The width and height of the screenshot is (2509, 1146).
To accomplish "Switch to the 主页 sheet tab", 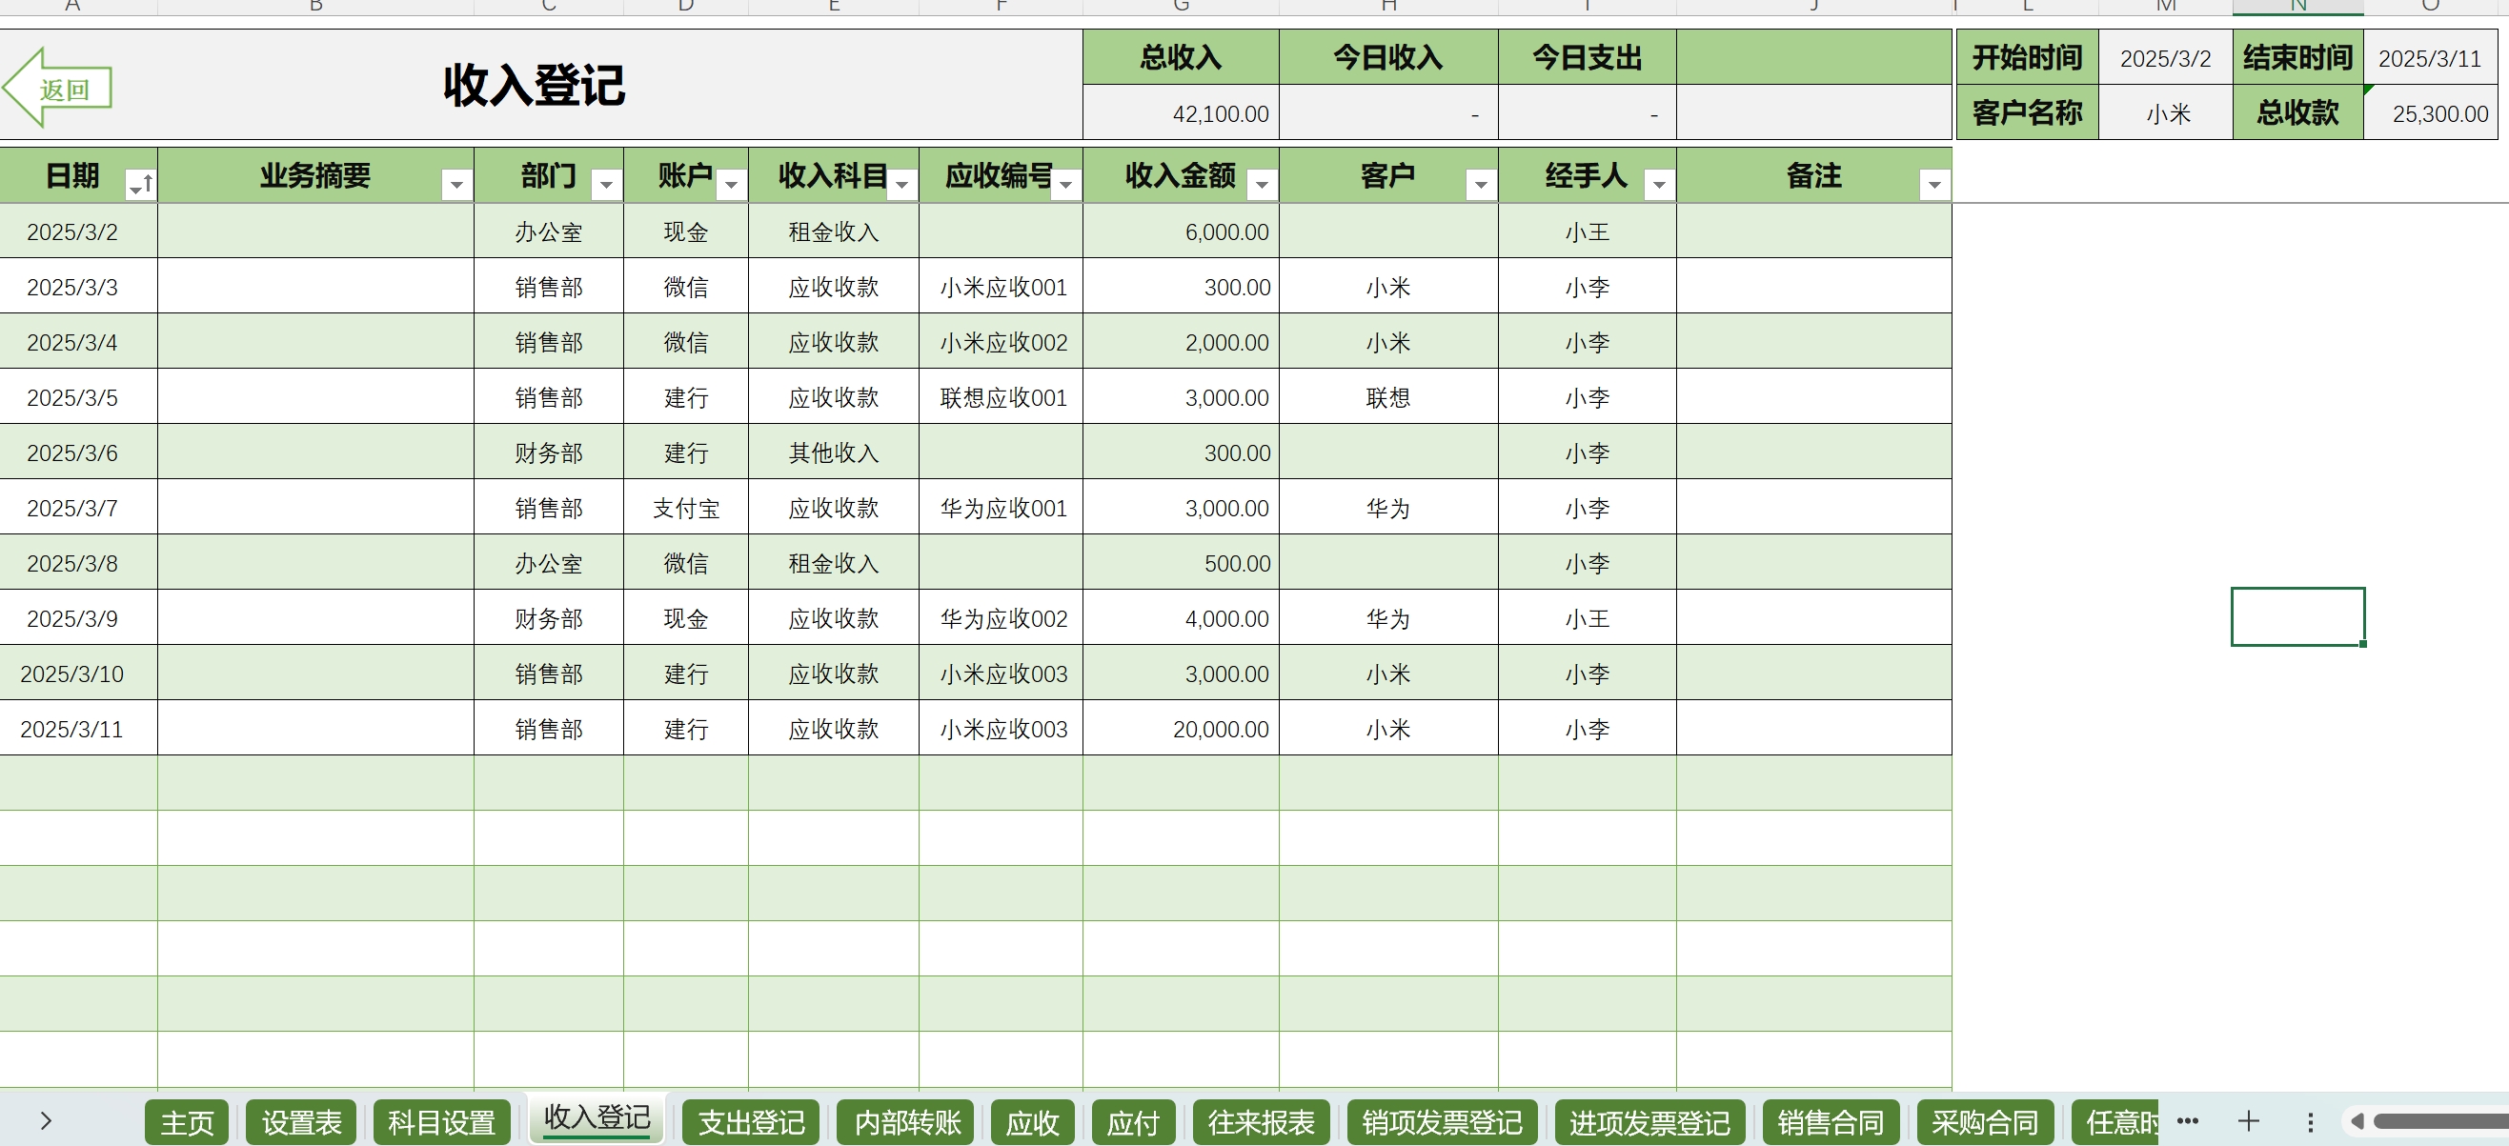I will pos(187,1122).
